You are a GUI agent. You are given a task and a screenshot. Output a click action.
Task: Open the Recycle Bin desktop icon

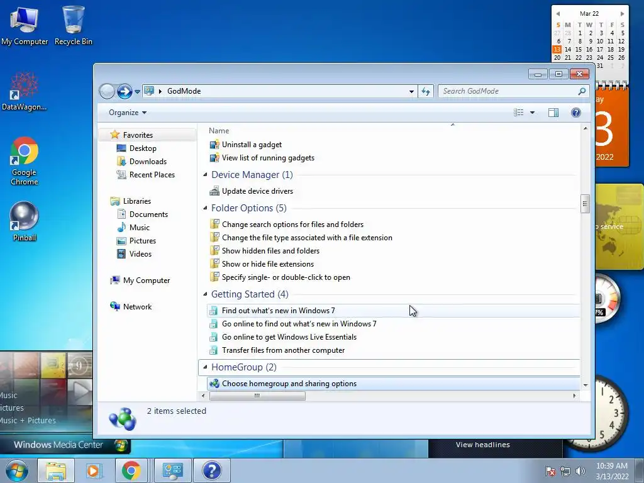pyautogui.click(x=73, y=25)
